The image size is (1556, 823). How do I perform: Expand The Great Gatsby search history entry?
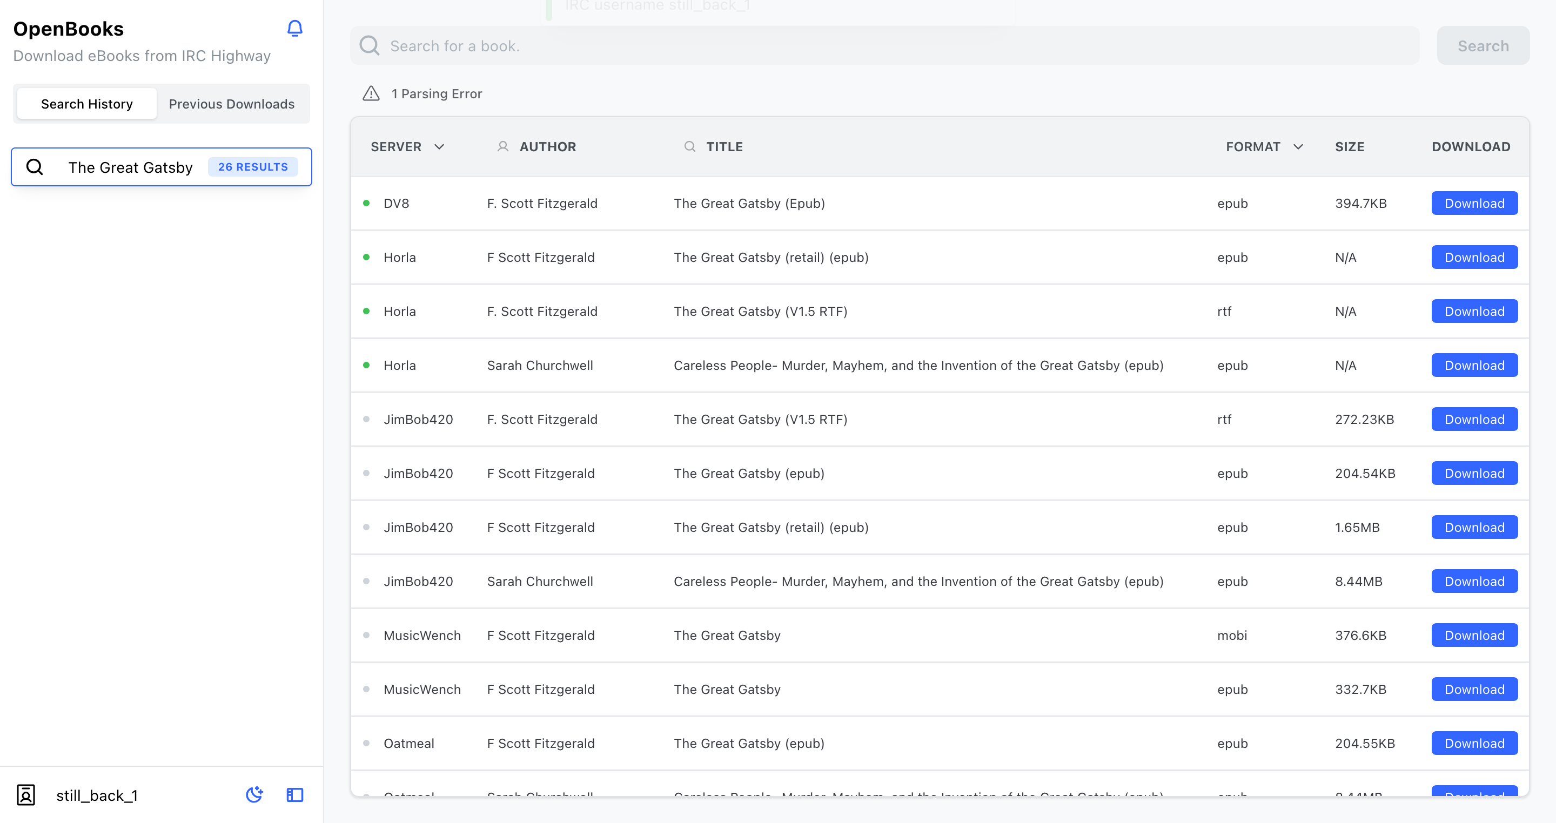pos(130,167)
